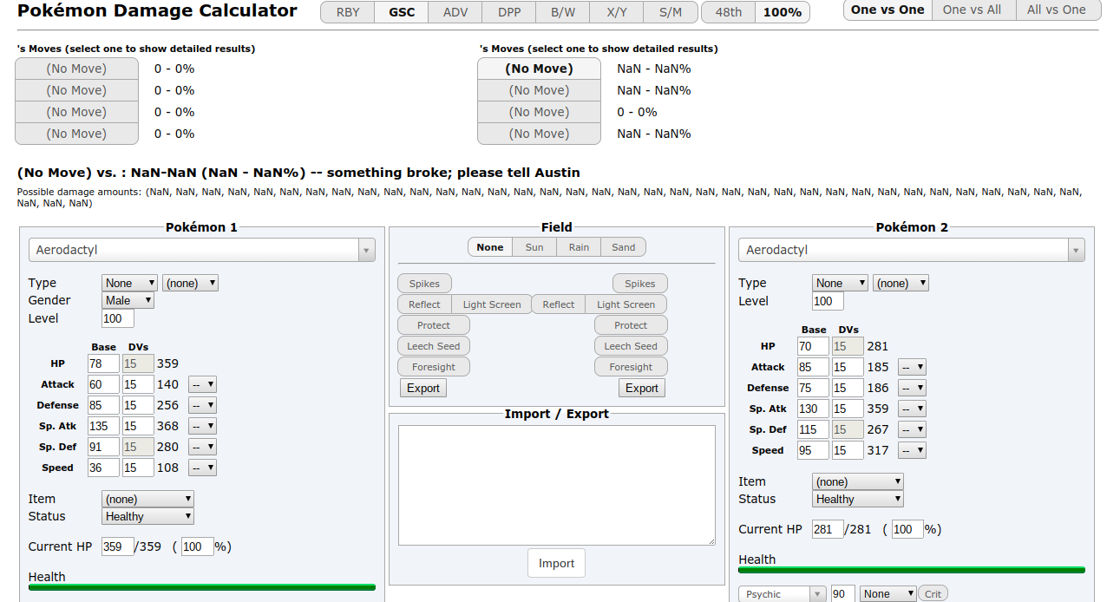
Task: Open Pokémon 1 species dropdown showing Aerodactyl
Action: point(202,250)
